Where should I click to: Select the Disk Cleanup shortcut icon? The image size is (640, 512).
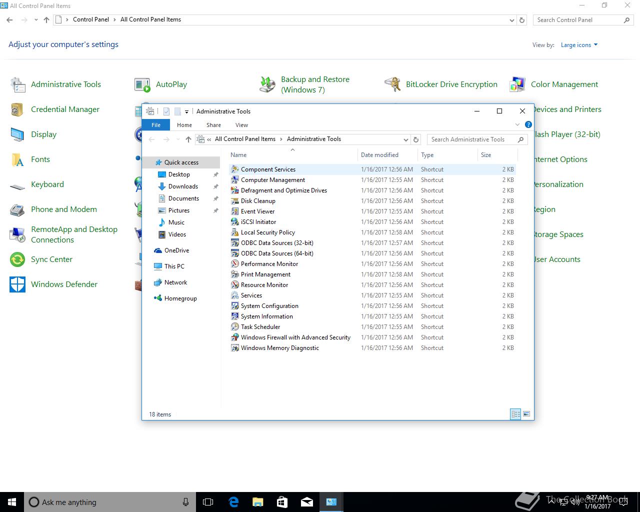tap(235, 201)
